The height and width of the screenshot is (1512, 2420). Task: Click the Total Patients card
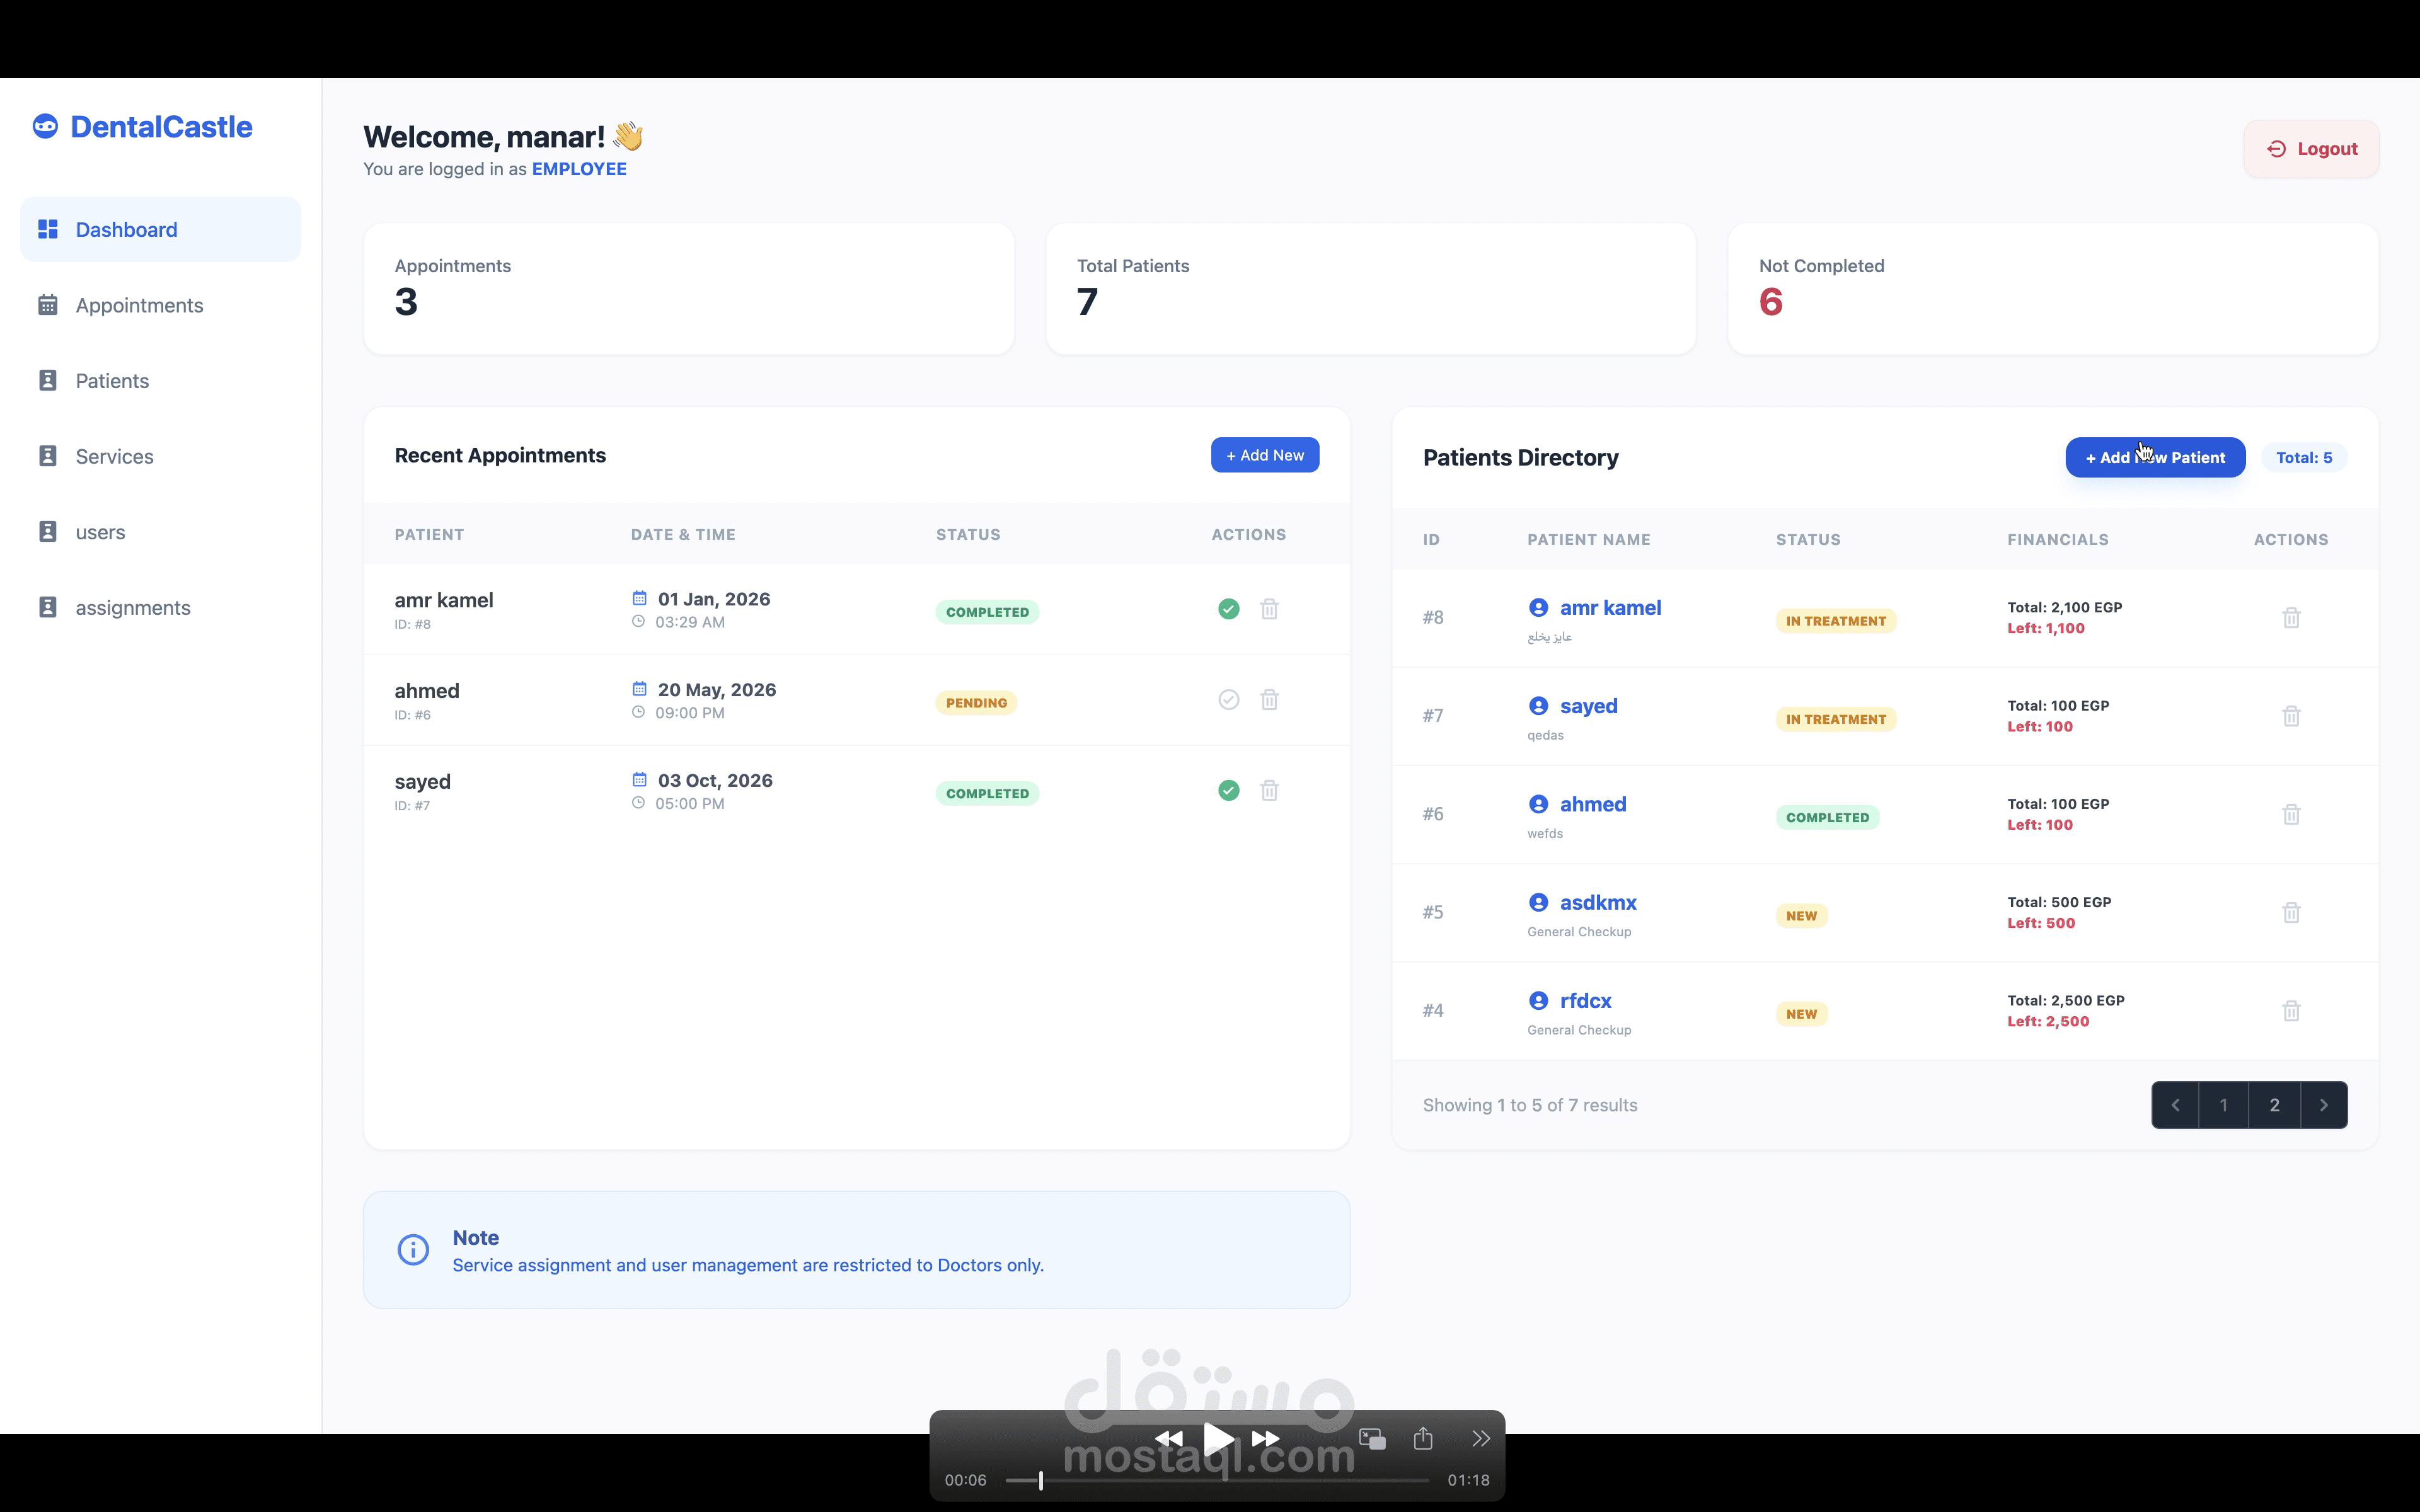pos(1370,289)
